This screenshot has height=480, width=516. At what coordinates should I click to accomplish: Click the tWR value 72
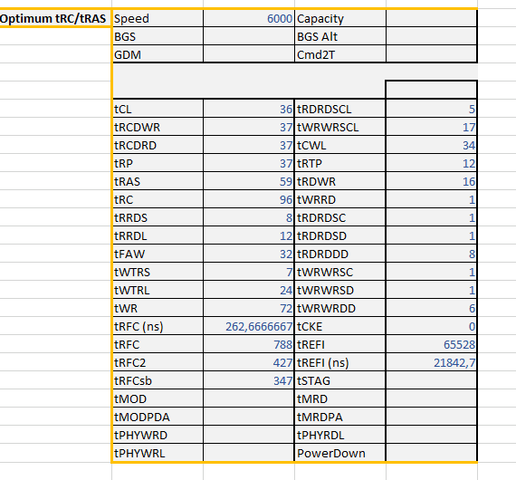coord(249,308)
